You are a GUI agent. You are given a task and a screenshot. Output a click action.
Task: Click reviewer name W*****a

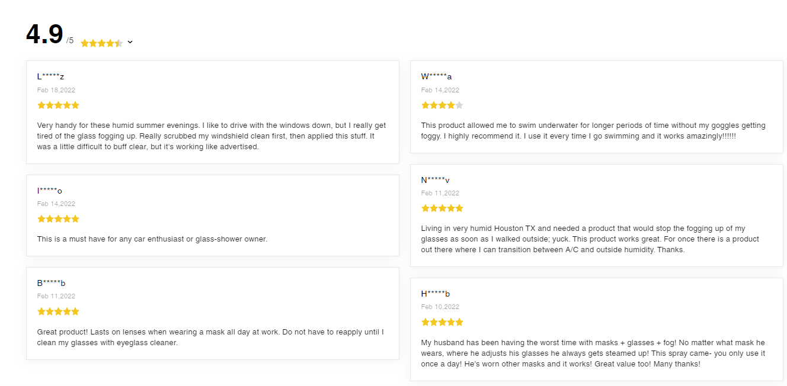point(437,76)
